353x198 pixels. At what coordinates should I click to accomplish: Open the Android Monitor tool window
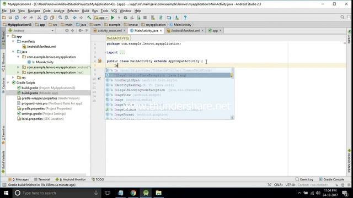(x=71, y=179)
